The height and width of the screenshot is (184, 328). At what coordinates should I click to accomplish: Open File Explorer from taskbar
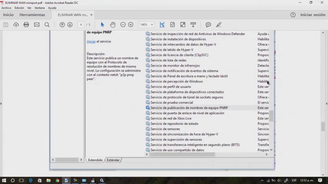[x=48, y=180]
